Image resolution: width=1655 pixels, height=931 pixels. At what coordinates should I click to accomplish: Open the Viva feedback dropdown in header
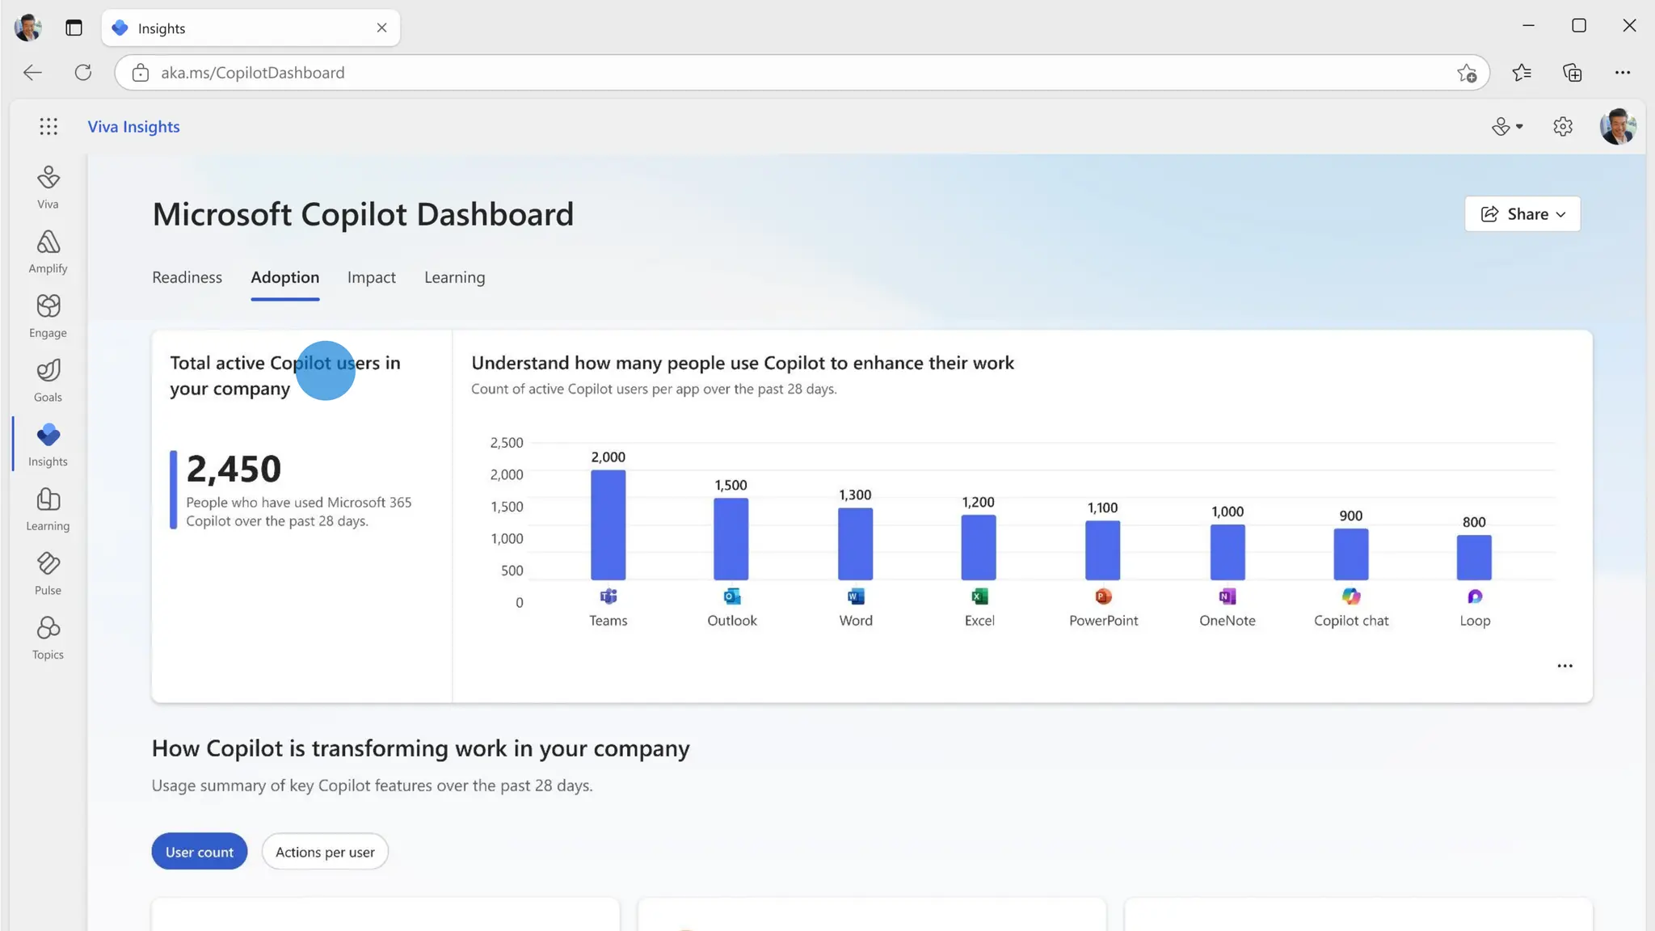[1507, 127]
